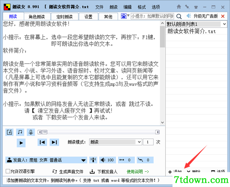Click the home icon in the title bar
Image resolution: width=230 pixels, height=187 pixels.
[x=179, y=7]
